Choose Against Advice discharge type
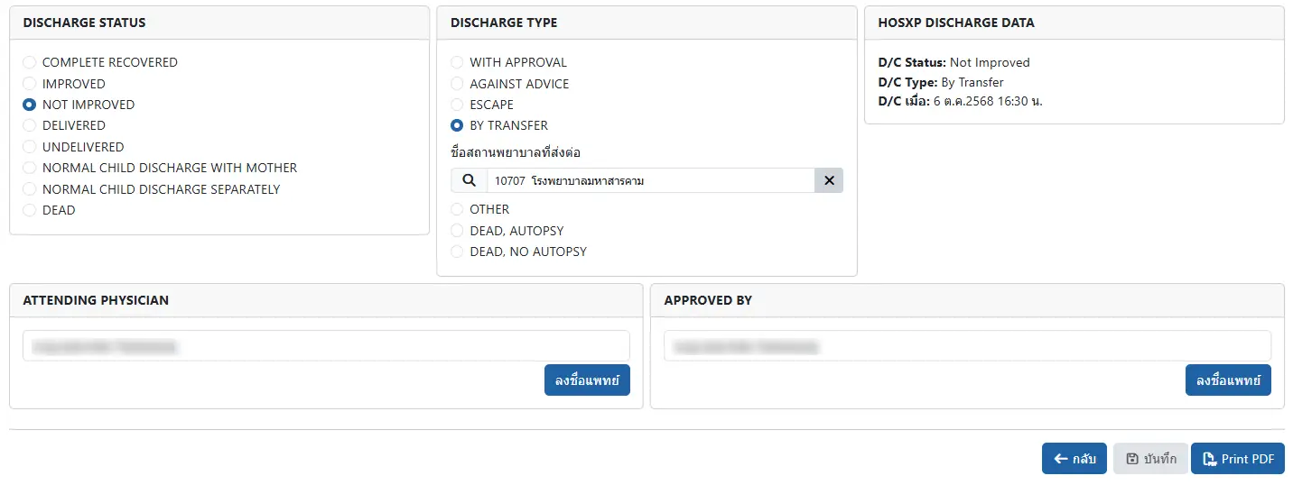Screen dimensions: 1293x485 tap(457, 84)
